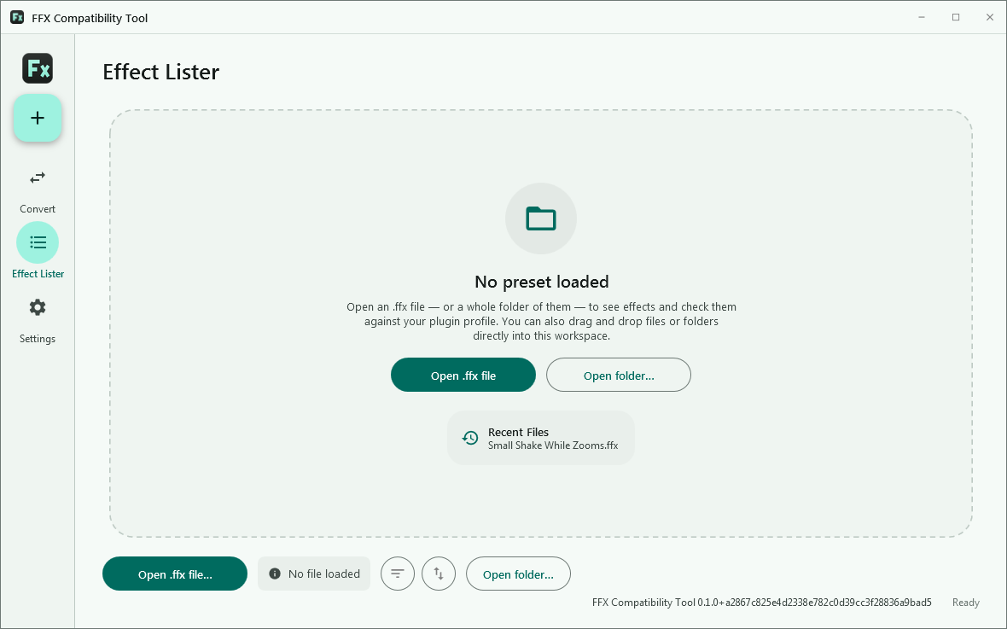
Task: Click the plus add button
Action: tap(38, 118)
